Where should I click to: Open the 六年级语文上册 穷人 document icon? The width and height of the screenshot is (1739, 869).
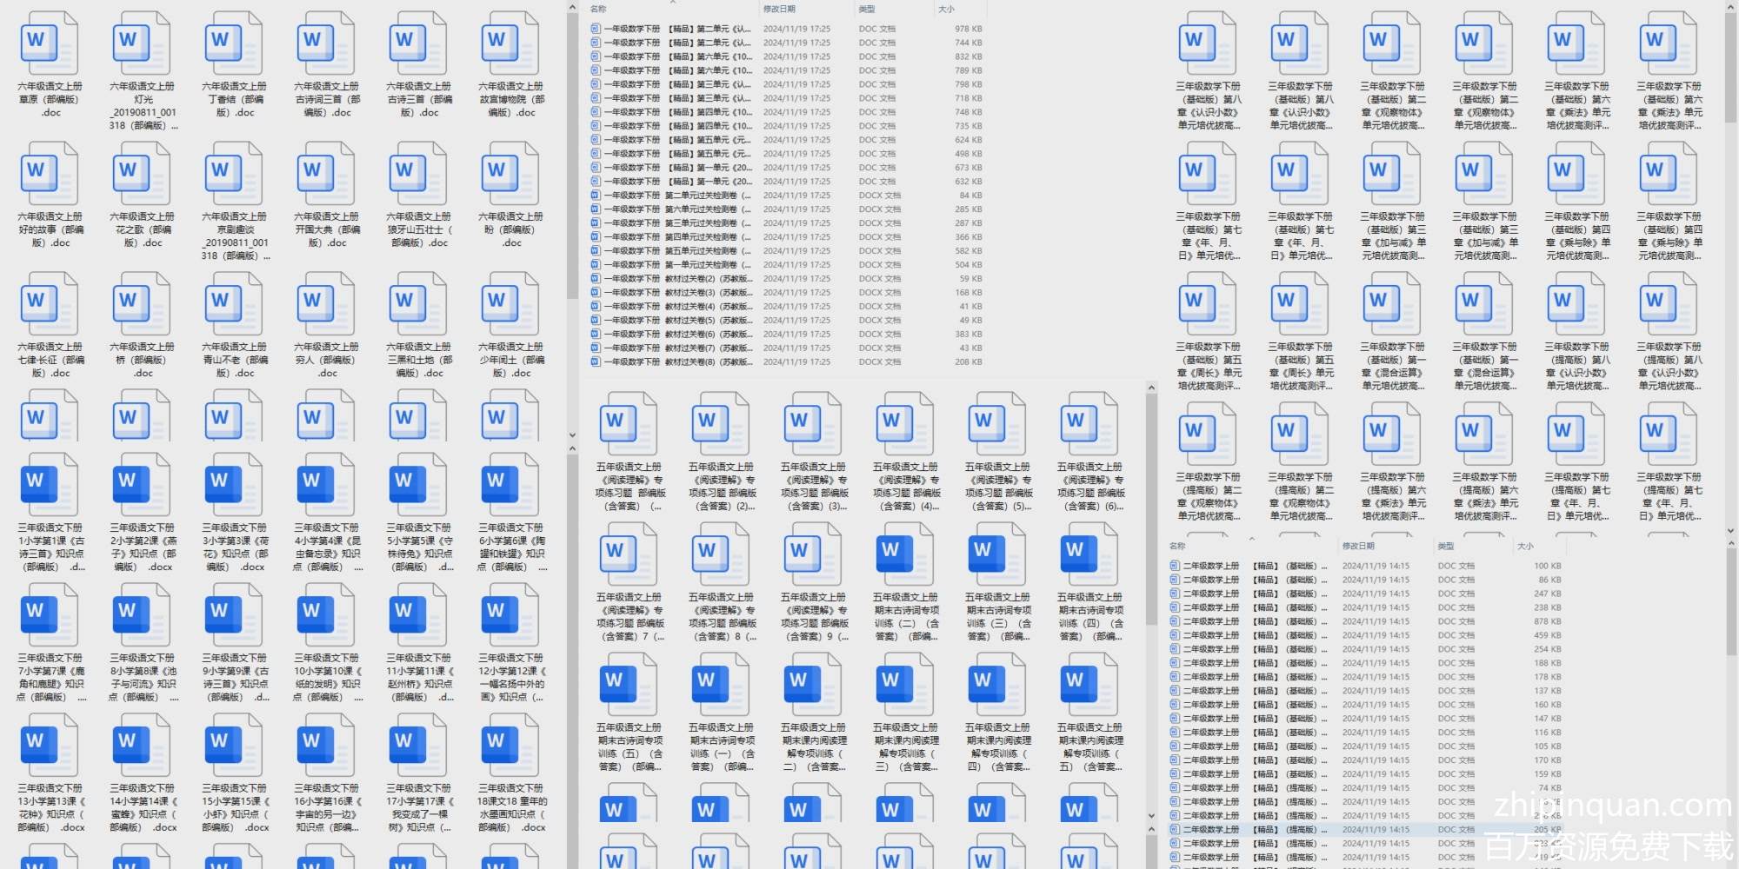tap(326, 304)
